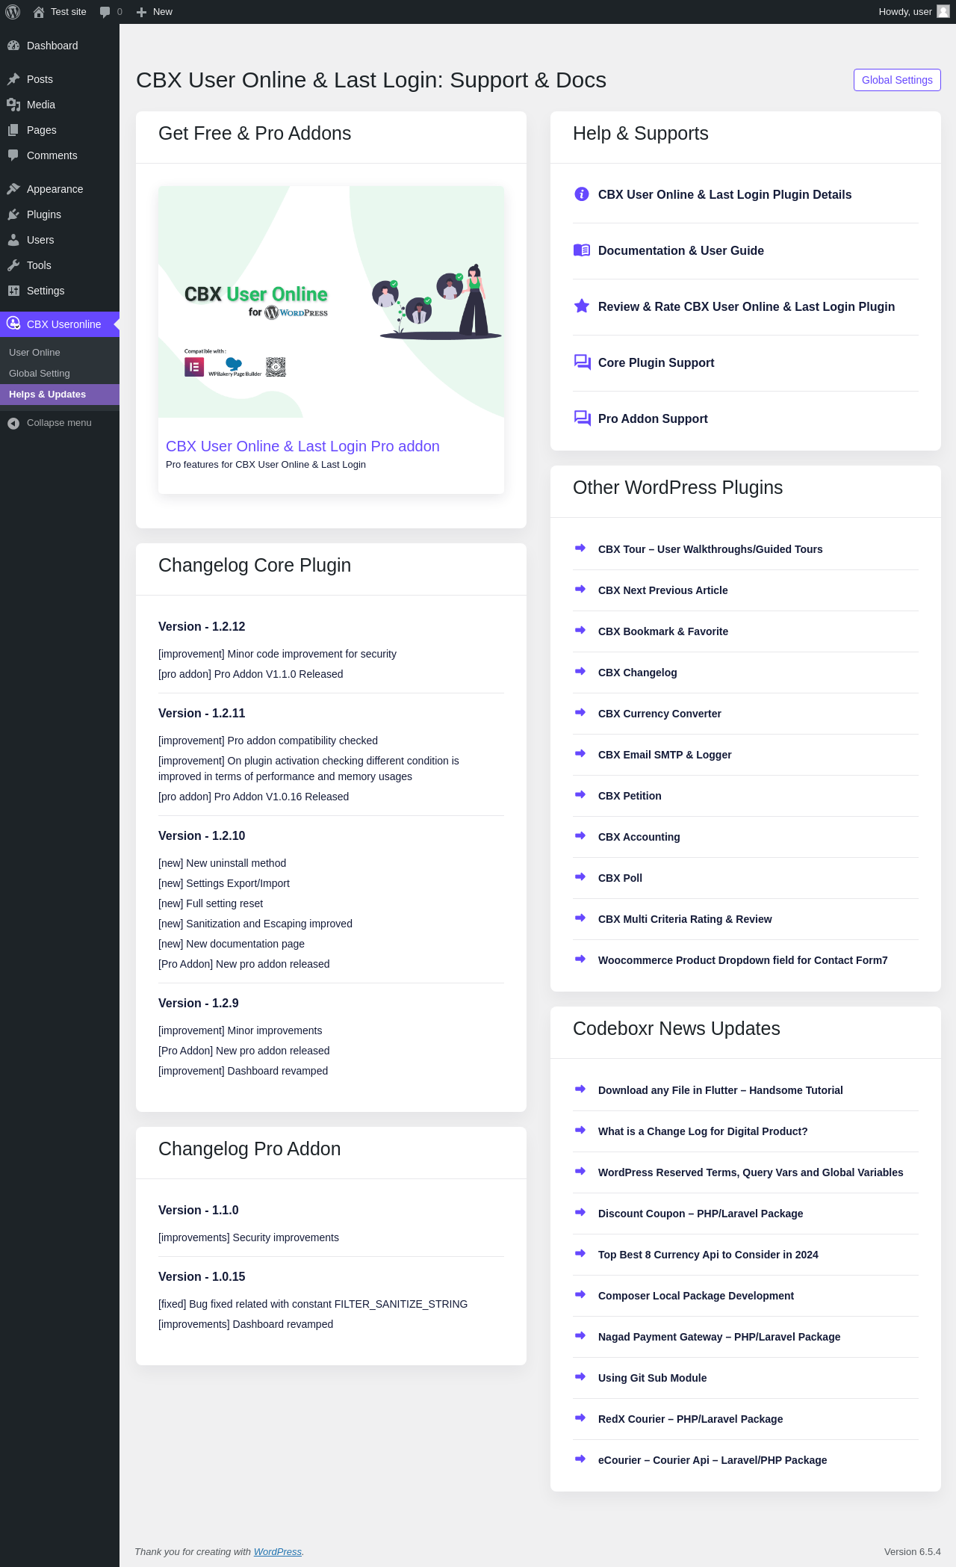Viewport: 956px width, 1567px height.
Task: Click the CBX Useronline menu icon
Action: tap(13, 324)
